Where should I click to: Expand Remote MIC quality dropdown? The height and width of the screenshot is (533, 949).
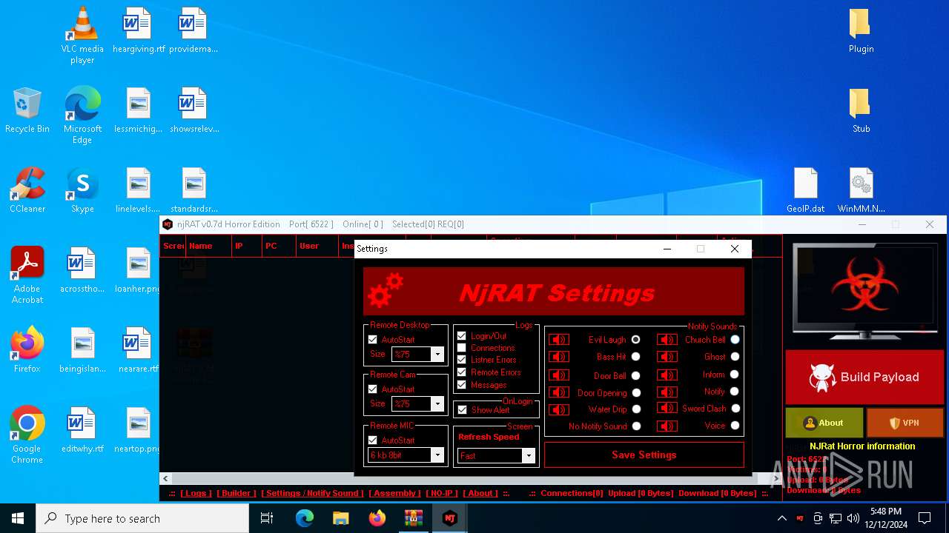pos(437,455)
